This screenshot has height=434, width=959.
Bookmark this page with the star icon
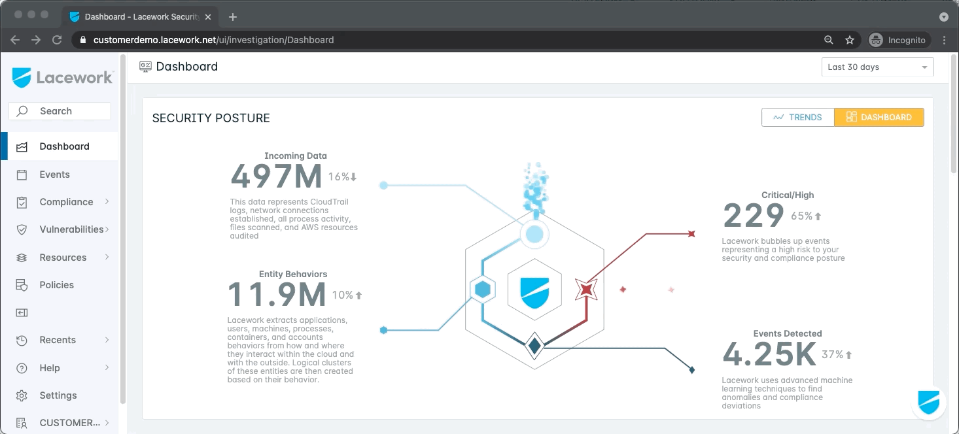[x=849, y=40]
